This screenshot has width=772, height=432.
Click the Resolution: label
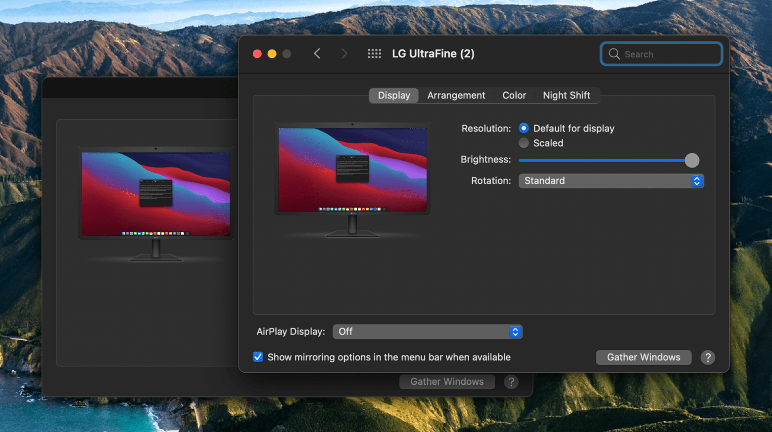(486, 129)
